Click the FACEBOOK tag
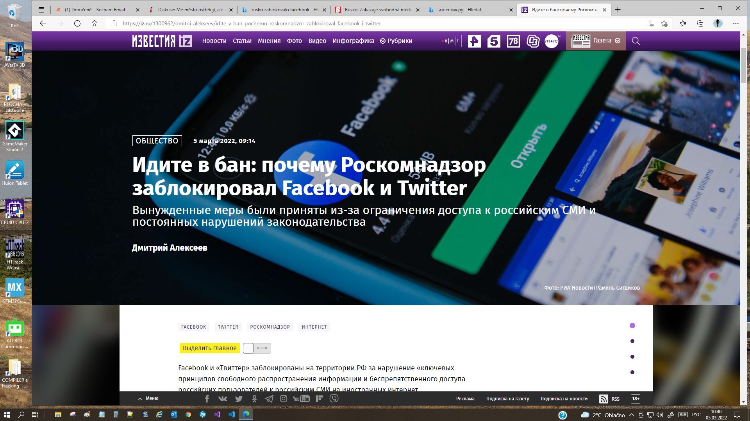 click(194, 327)
